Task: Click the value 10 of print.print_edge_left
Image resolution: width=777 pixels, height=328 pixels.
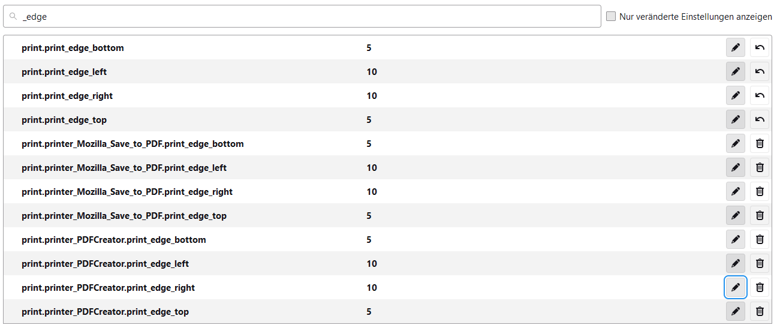Action: [x=372, y=72]
